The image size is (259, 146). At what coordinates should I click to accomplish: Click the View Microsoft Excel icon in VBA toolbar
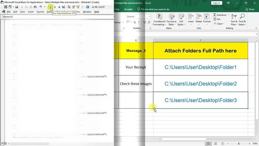pos(6,7)
